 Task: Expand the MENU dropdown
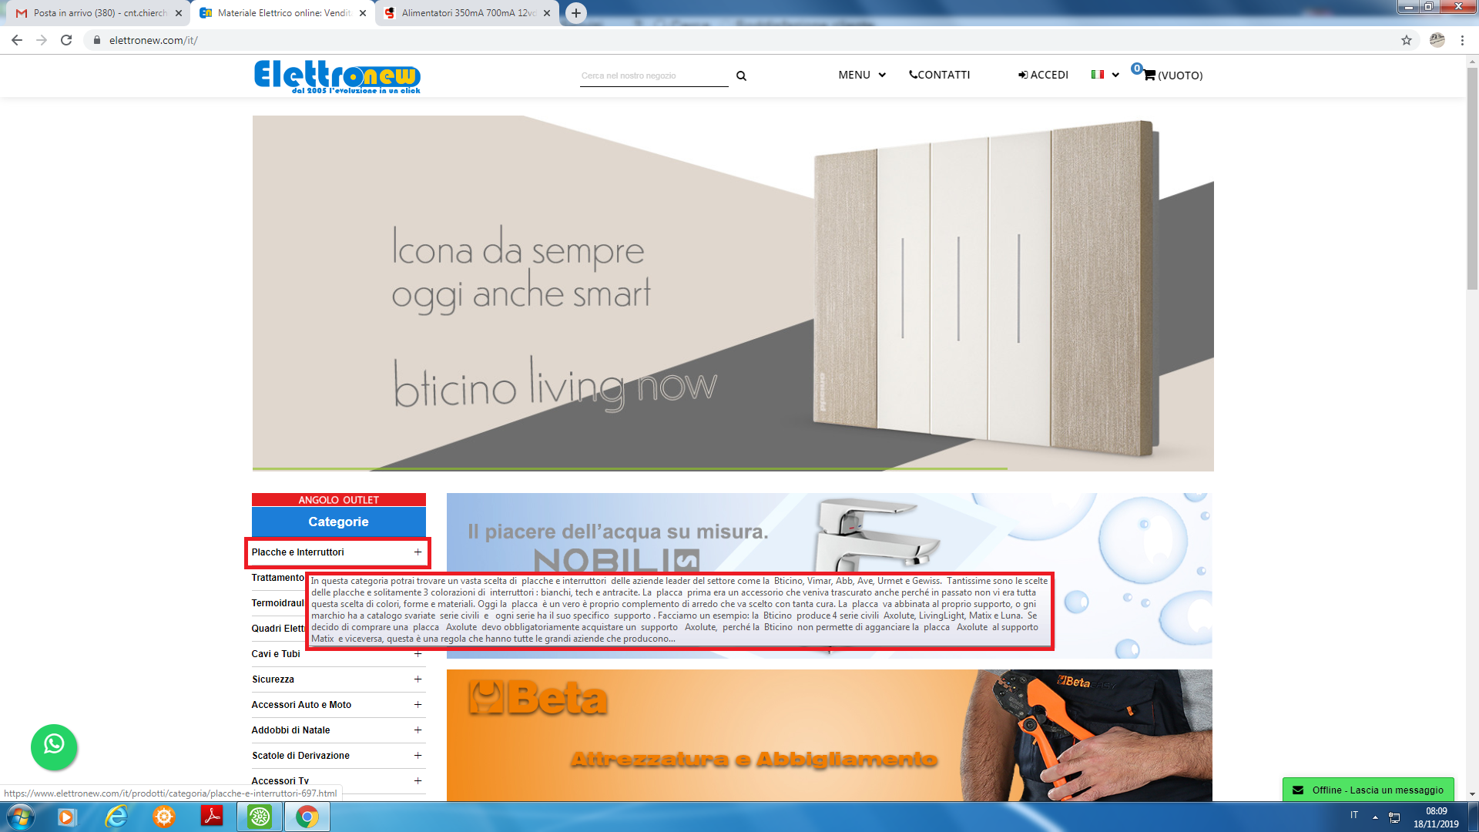point(862,75)
